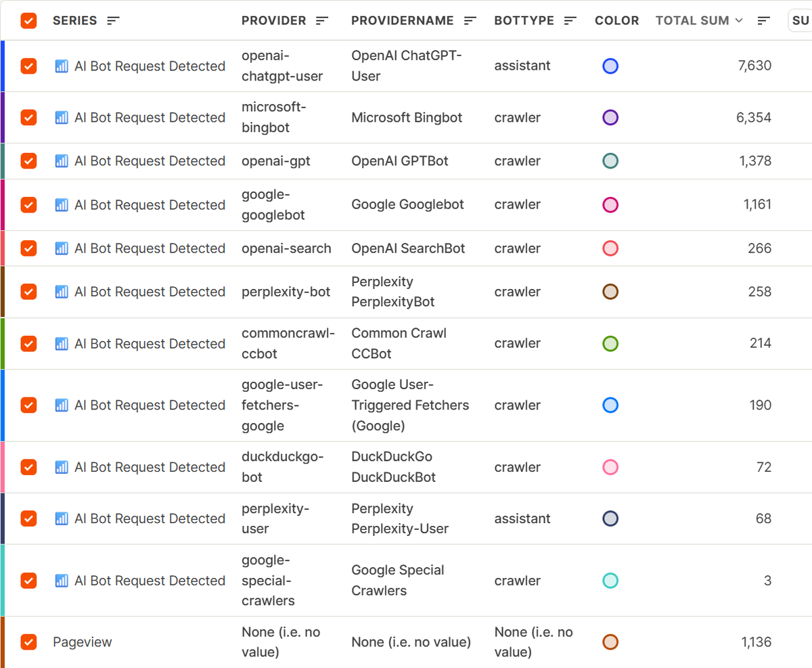Toggle the select-all checkbox in header
812x668 pixels.
(28, 21)
